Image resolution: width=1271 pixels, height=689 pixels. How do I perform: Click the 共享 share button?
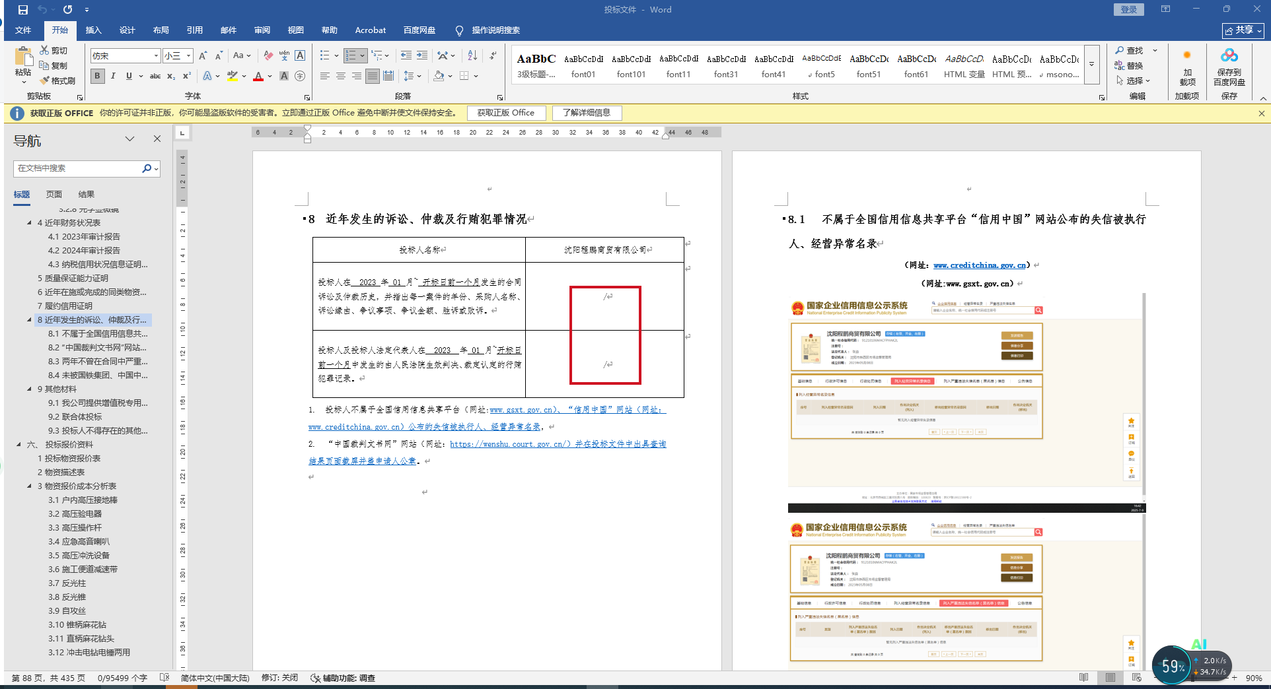click(1243, 30)
